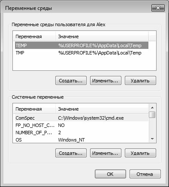169x187 pixels.
Task: Sort user variables by Переменная column header
Action: 34,36
